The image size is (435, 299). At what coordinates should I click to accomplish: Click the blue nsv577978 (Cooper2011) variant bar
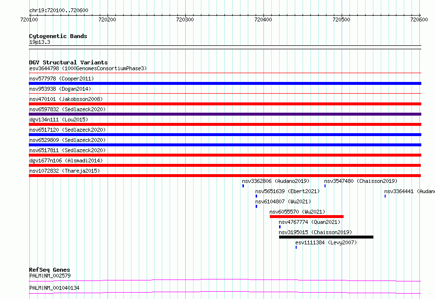[225, 83]
